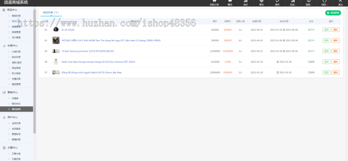Open 评价管理 in the sidebar
This screenshot has height=161, width=348.
(16, 38)
